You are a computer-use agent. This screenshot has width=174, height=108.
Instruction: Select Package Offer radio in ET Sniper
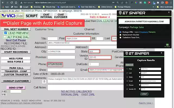click(x=120, y=32)
